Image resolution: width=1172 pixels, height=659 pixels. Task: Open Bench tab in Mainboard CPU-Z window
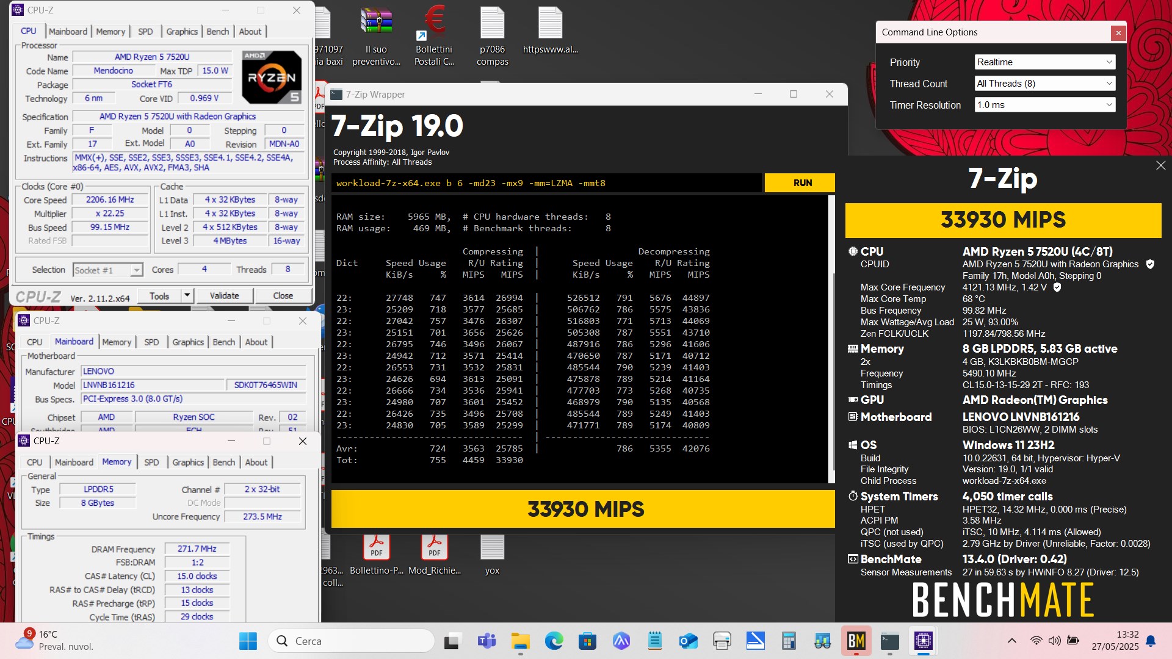pyautogui.click(x=223, y=342)
